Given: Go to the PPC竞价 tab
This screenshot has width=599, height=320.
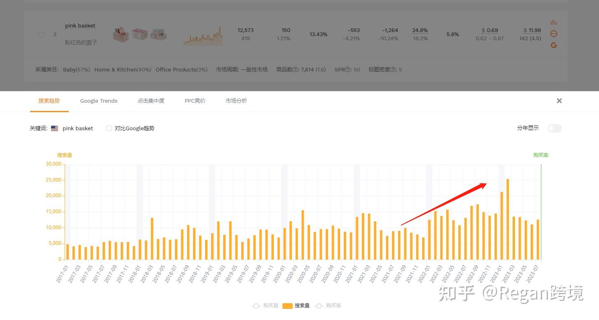Looking at the screenshot, I should click(195, 101).
